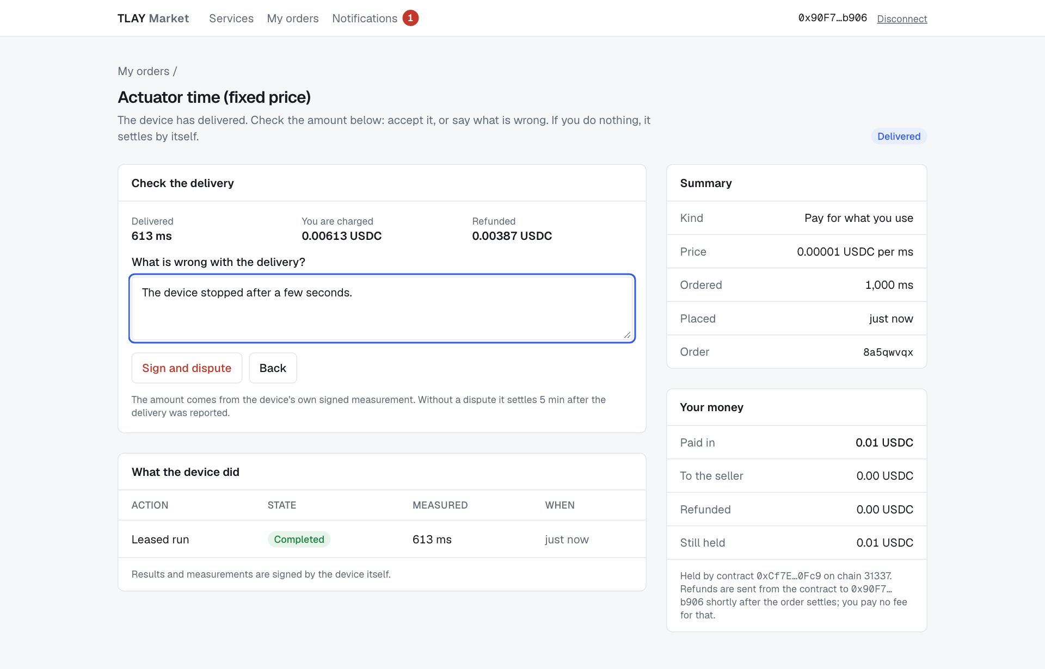Open the notification count badge

tap(410, 18)
